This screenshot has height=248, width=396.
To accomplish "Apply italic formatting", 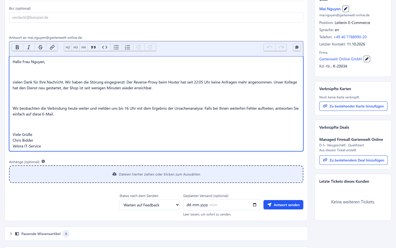I will (29, 47).
